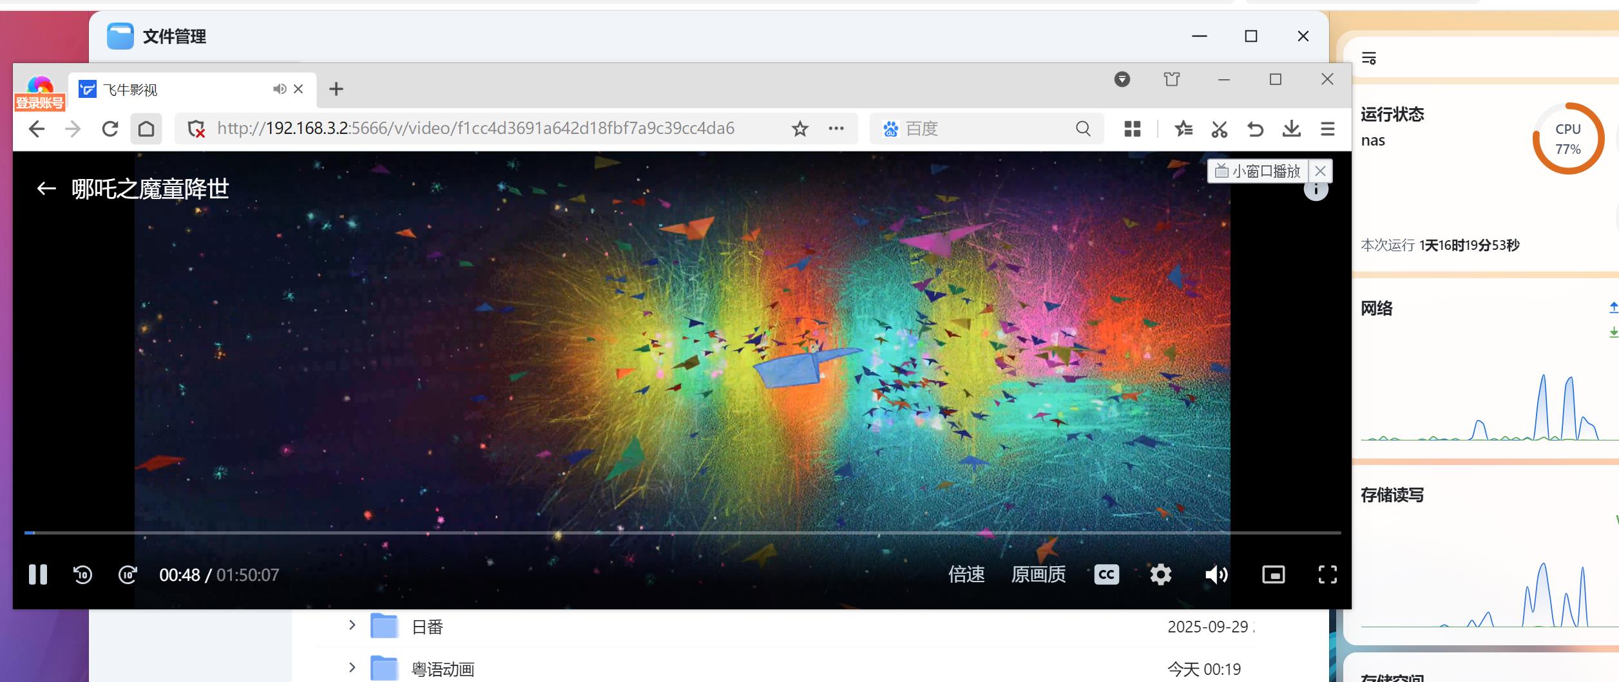
Task: Navigate back in the browser
Action: [x=37, y=129]
